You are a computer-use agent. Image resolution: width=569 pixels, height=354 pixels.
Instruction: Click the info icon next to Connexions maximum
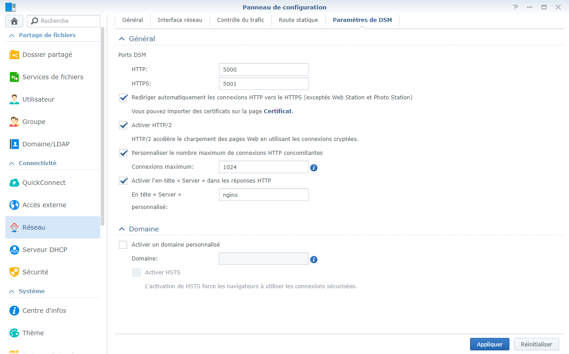point(314,168)
